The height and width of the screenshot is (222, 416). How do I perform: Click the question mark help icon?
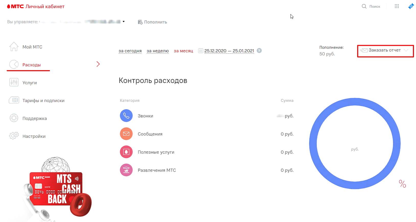259,51
